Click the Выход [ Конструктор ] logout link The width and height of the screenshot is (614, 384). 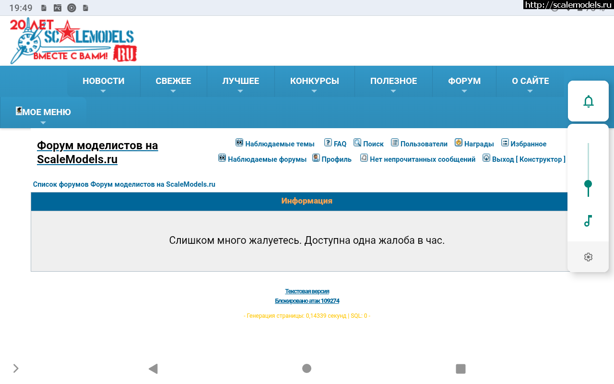(x=528, y=159)
